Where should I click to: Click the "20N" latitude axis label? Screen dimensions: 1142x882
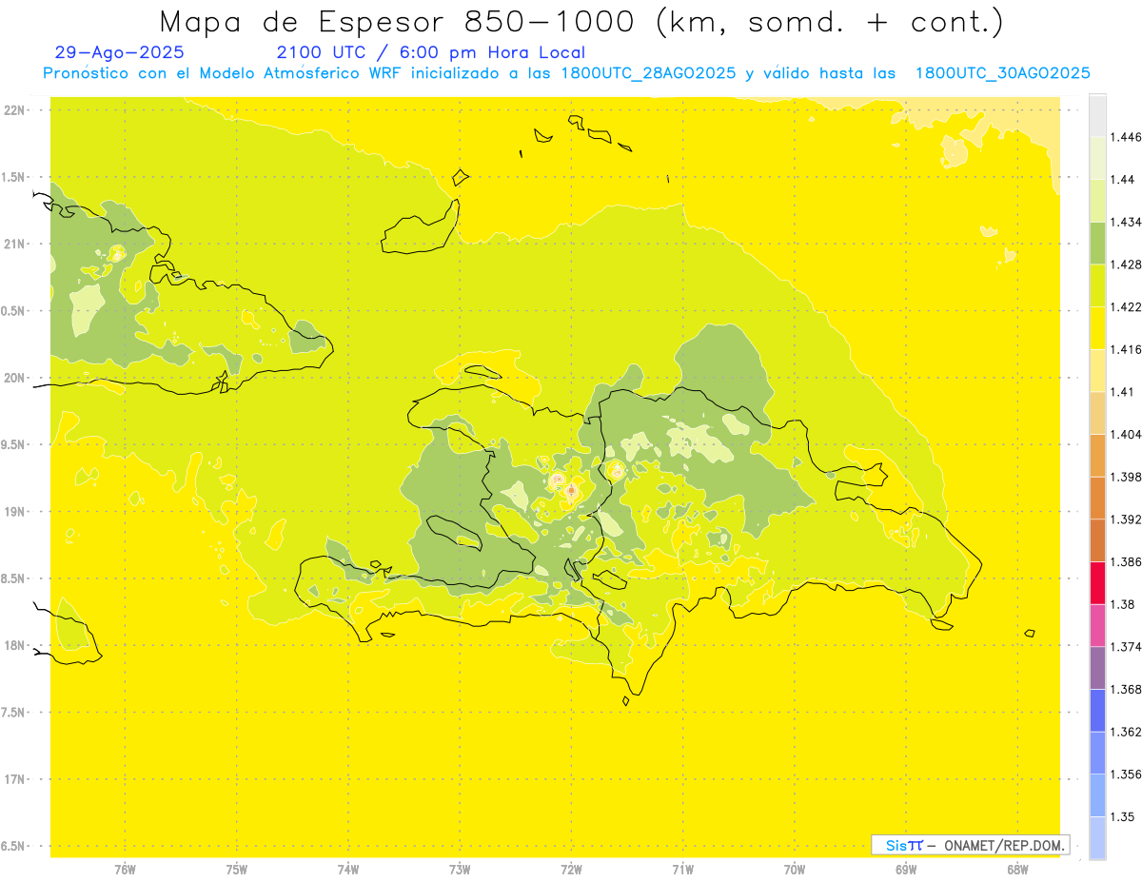14,378
